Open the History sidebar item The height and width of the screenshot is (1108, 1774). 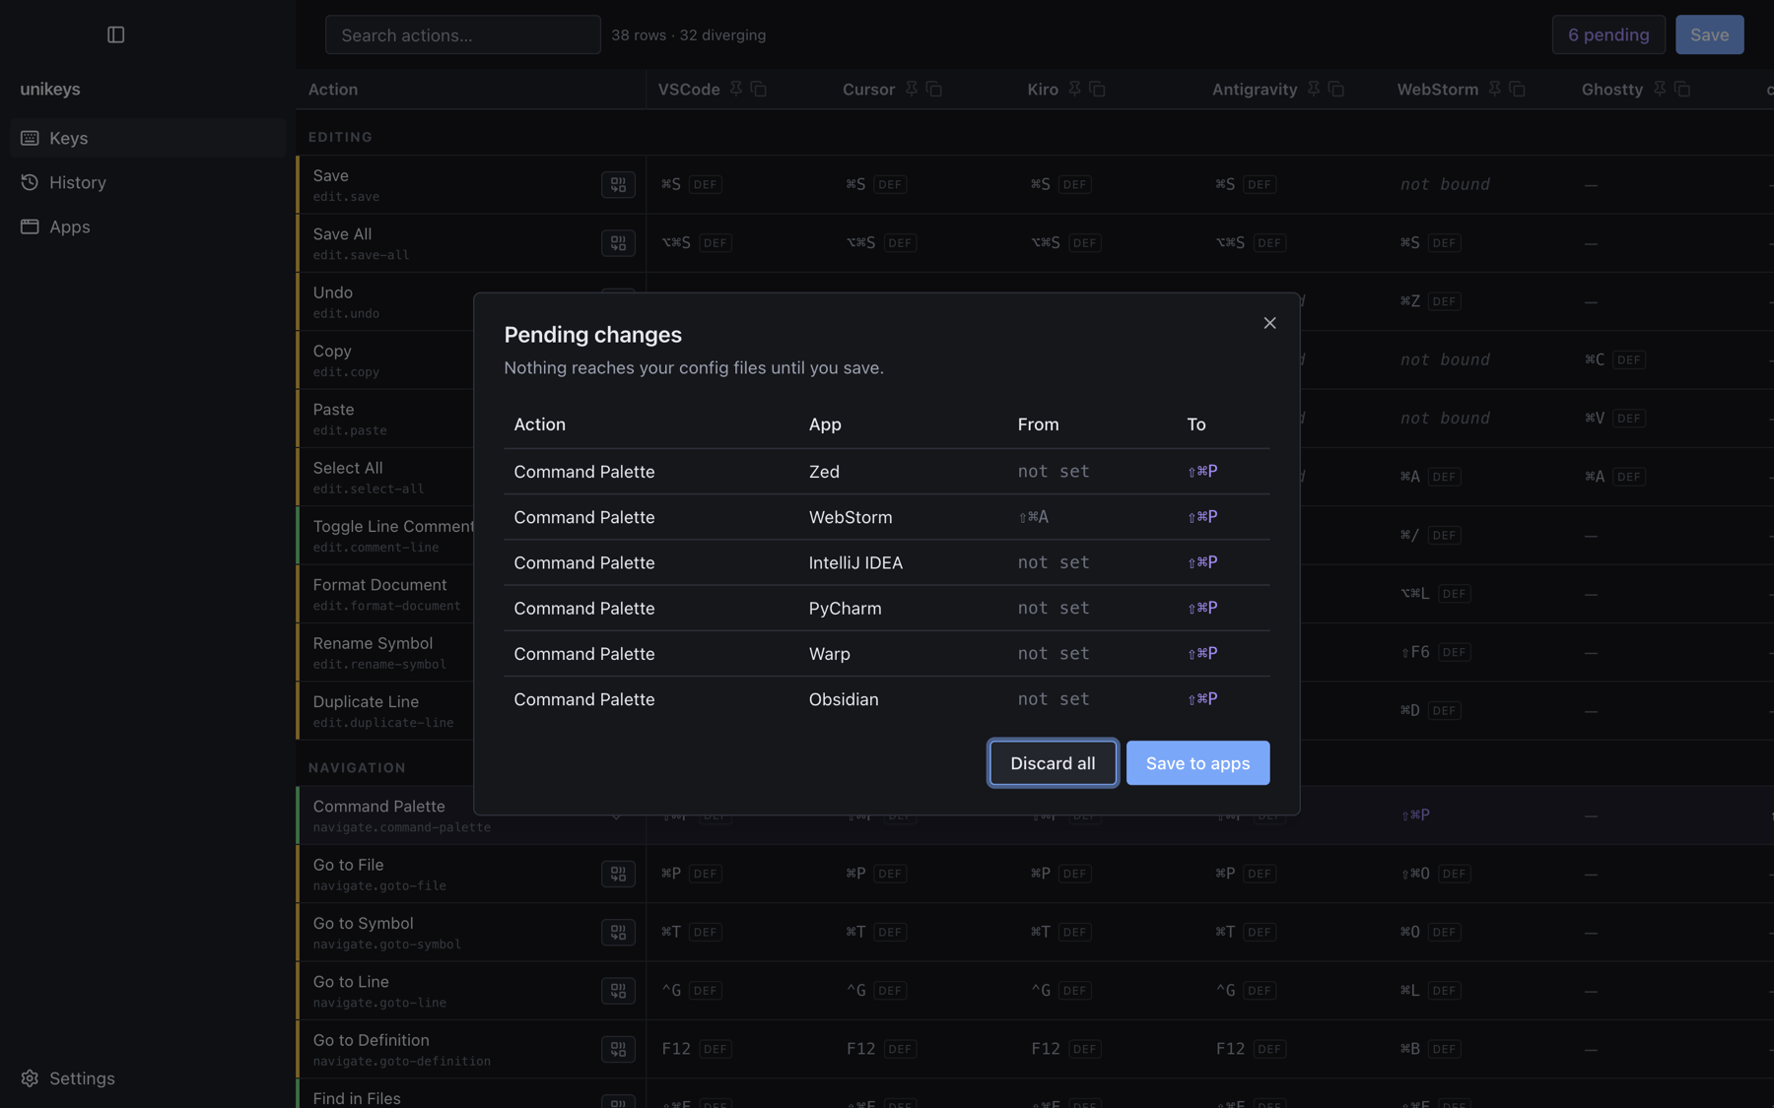[148, 182]
